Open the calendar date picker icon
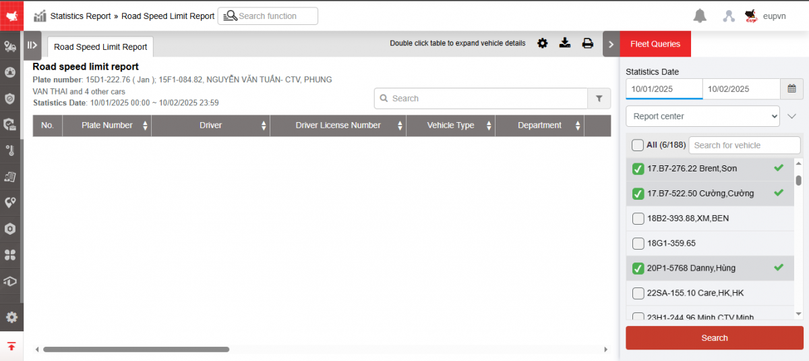 (x=791, y=88)
